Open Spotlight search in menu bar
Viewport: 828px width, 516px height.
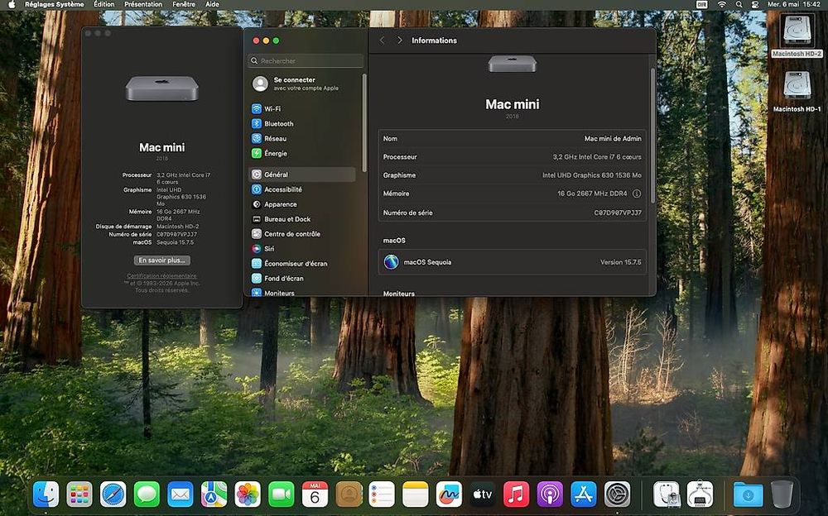(x=739, y=4)
